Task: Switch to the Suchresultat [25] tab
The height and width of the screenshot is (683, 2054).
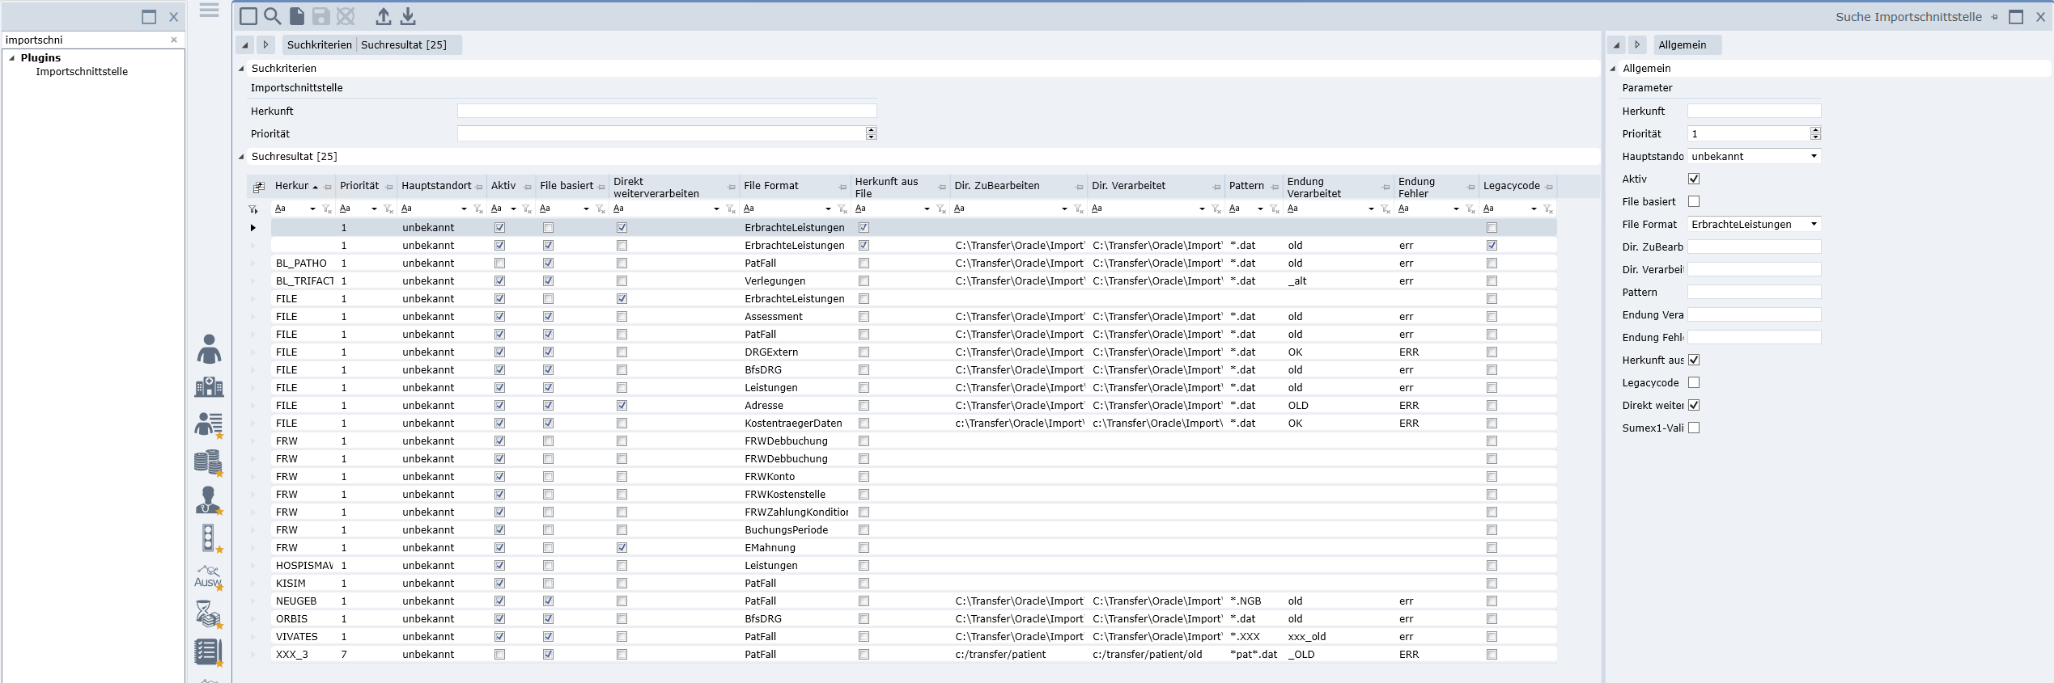Action: (403, 45)
